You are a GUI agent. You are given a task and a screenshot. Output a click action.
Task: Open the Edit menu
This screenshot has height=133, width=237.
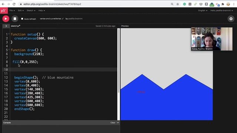tap(21, 11)
